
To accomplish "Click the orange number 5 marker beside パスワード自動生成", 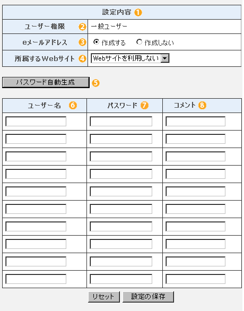I will [95, 83].
